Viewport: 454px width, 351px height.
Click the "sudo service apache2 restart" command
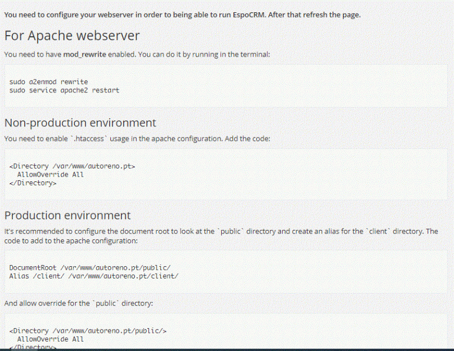65,90
